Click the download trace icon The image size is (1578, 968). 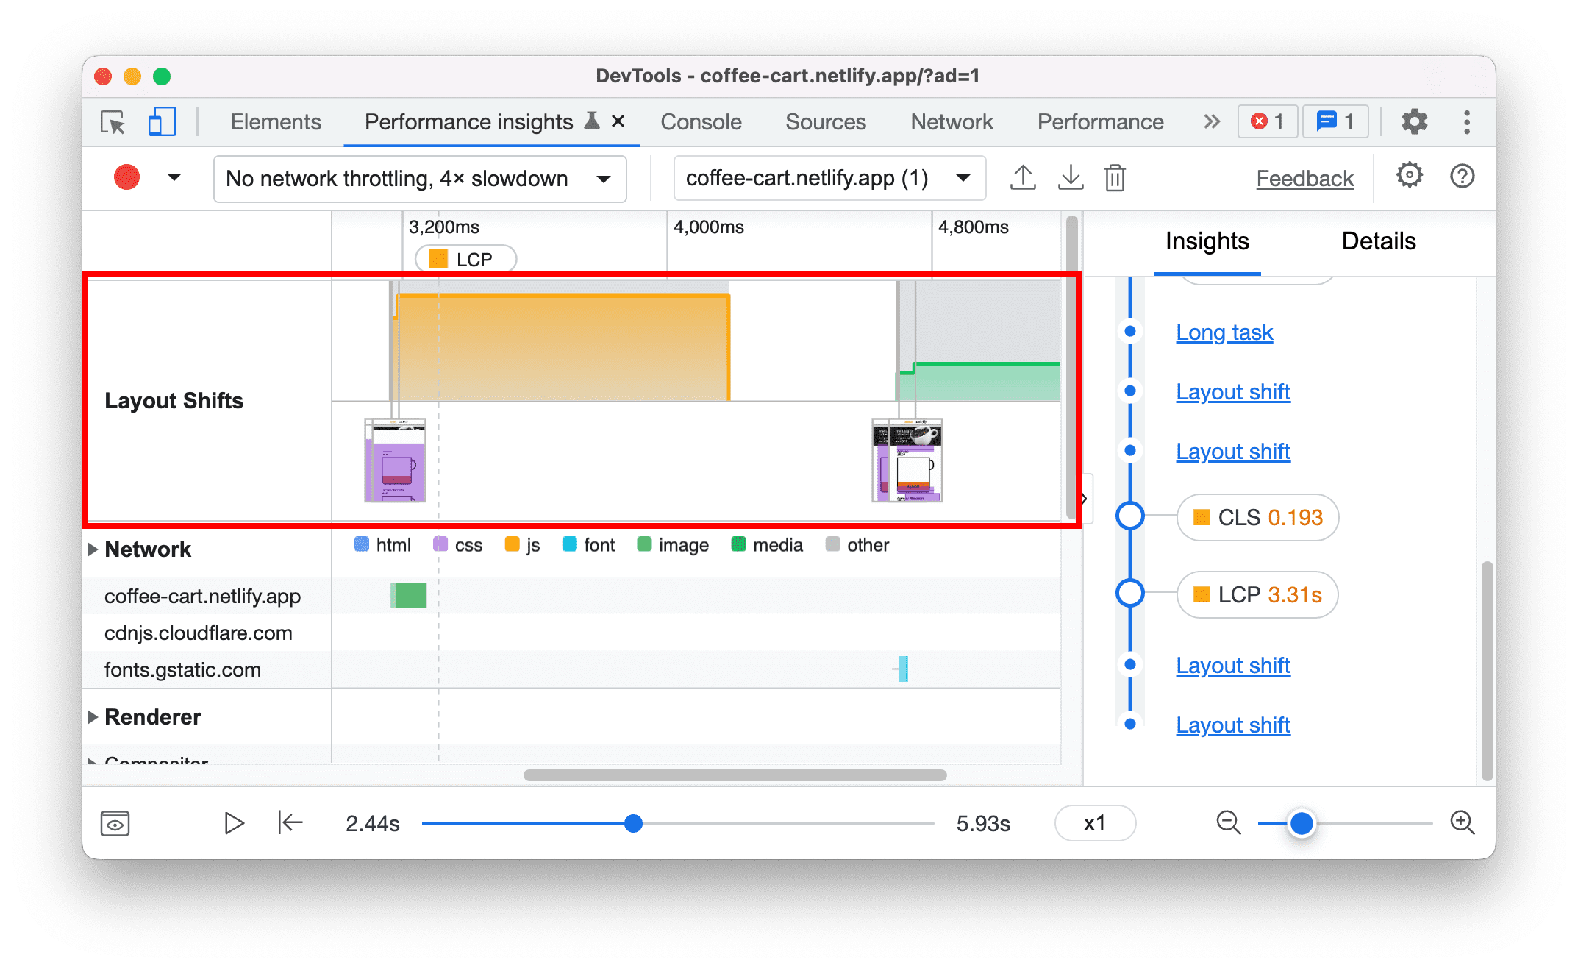pos(1068,178)
